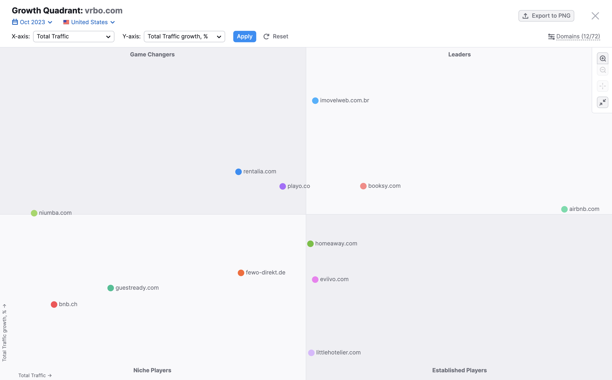The height and width of the screenshot is (380, 612).
Task: Click the Domains filter sliders icon
Action: (551, 37)
